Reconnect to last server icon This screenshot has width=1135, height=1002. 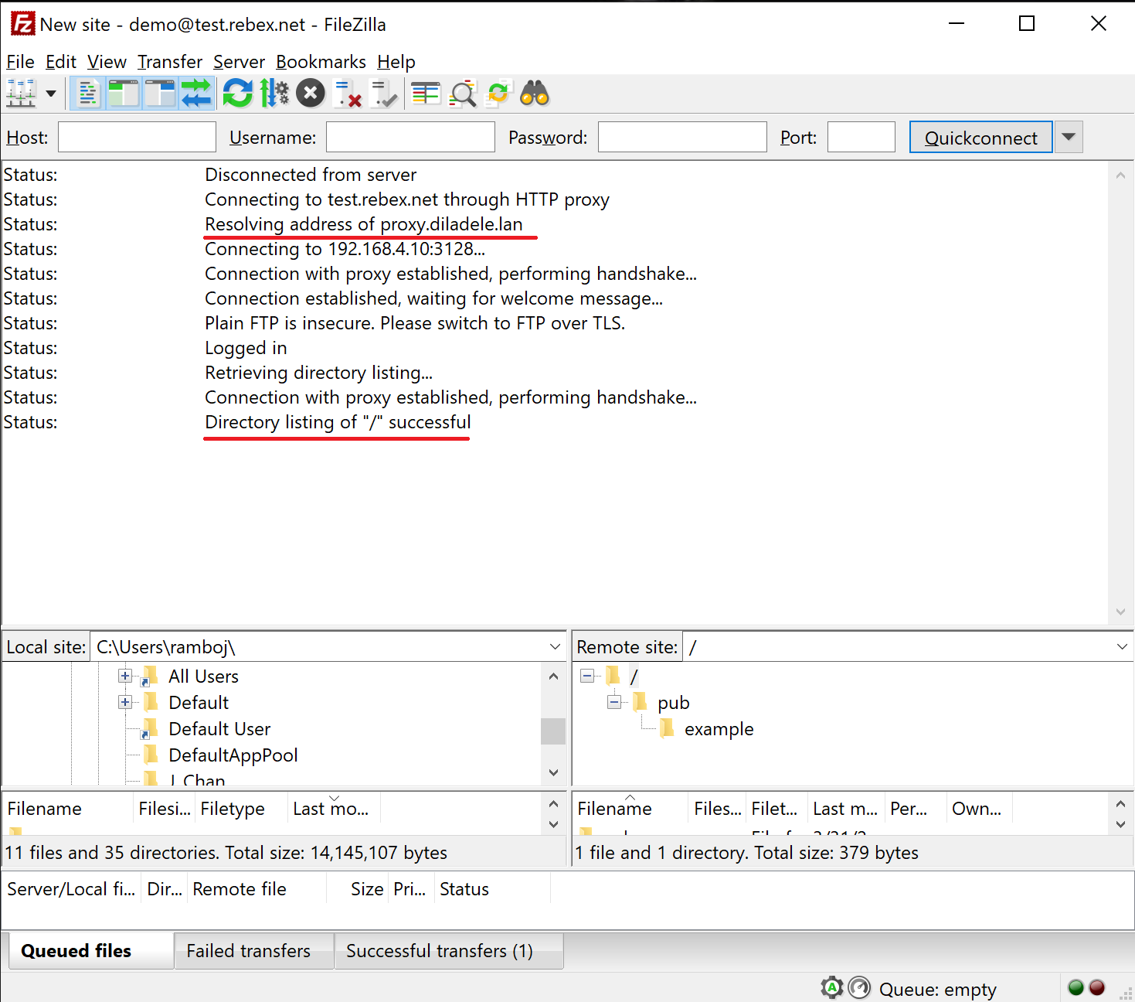384,94
